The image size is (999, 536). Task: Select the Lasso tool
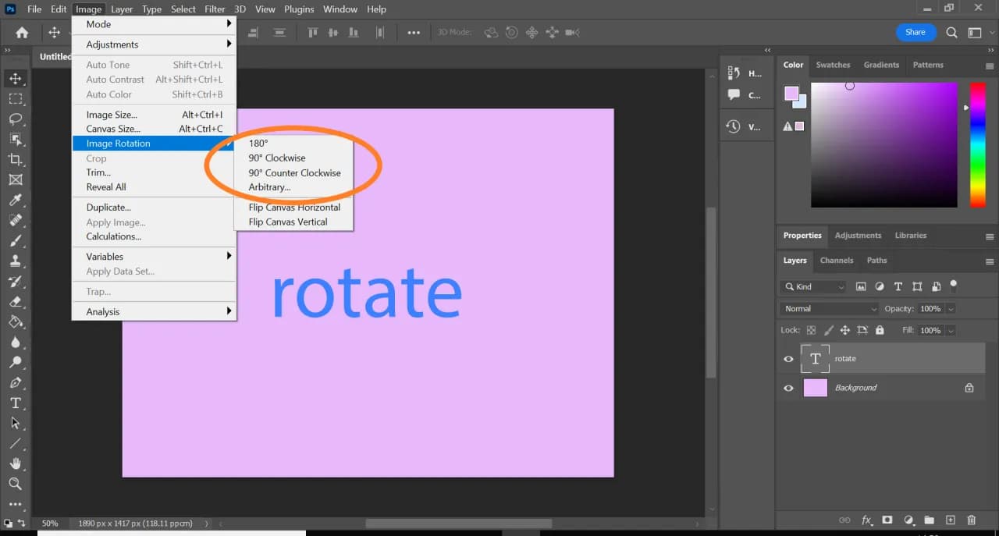[16, 119]
